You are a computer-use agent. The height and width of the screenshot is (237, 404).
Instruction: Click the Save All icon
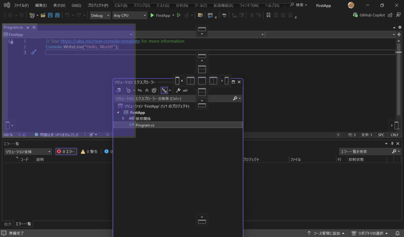(57, 15)
